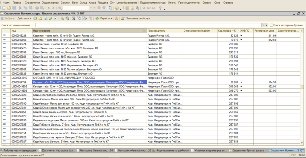
Task: Open the Справочники menu
Action: (32, 3)
